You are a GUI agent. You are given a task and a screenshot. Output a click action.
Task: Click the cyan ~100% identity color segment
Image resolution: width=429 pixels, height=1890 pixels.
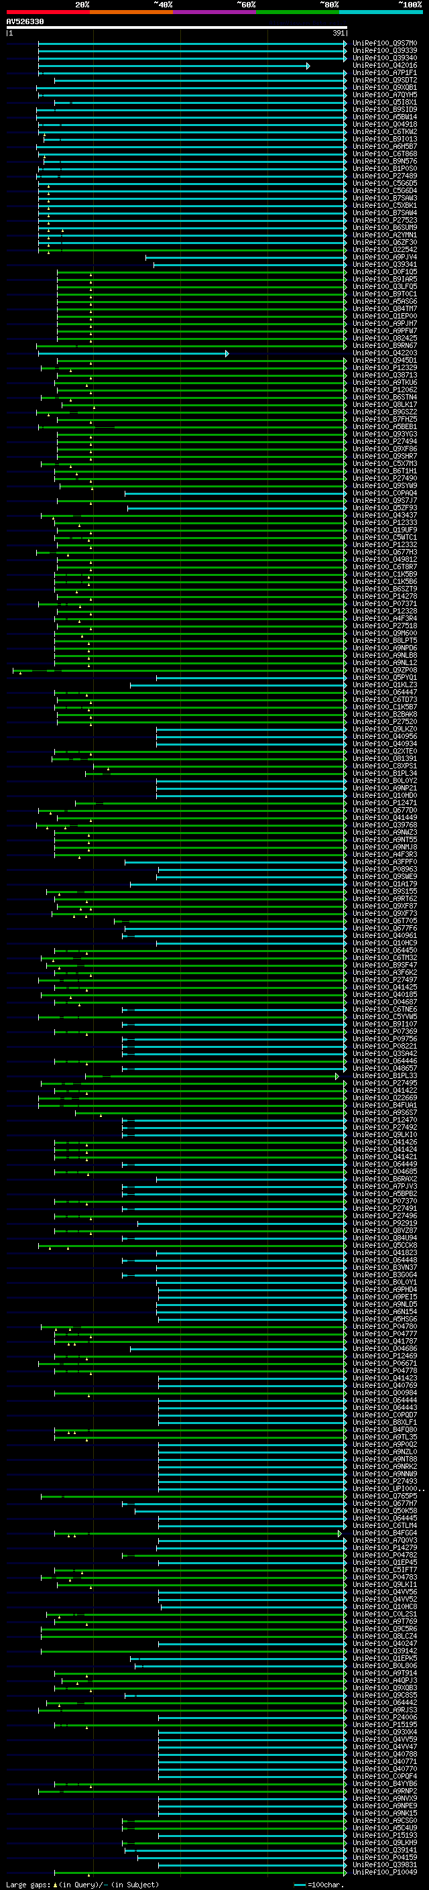coord(381,12)
